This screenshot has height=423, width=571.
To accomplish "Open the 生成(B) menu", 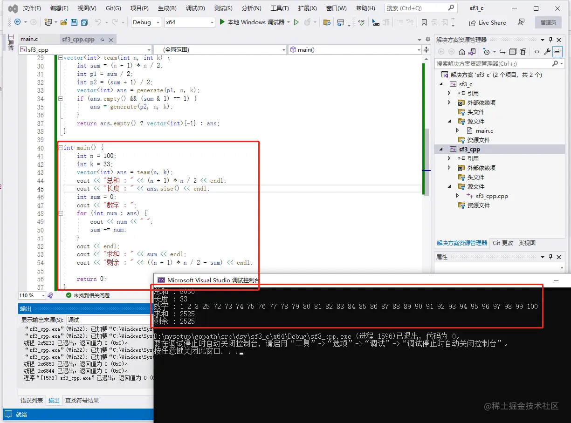I will pyautogui.click(x=167, y=8).
